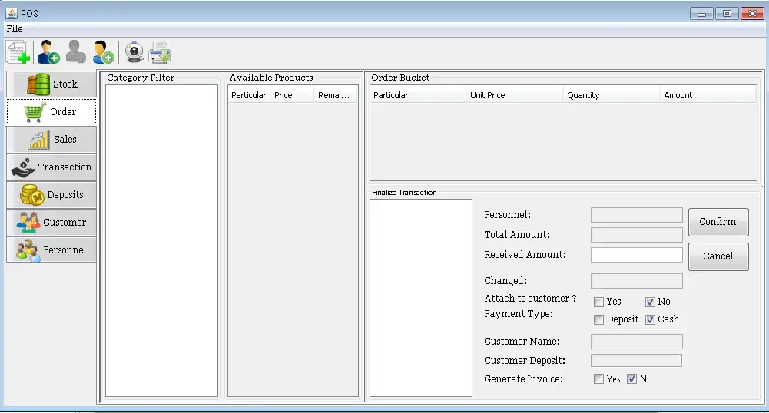769x413 pixels.
Task: Toggle No for Attach to customer
Action: (651, 302)
